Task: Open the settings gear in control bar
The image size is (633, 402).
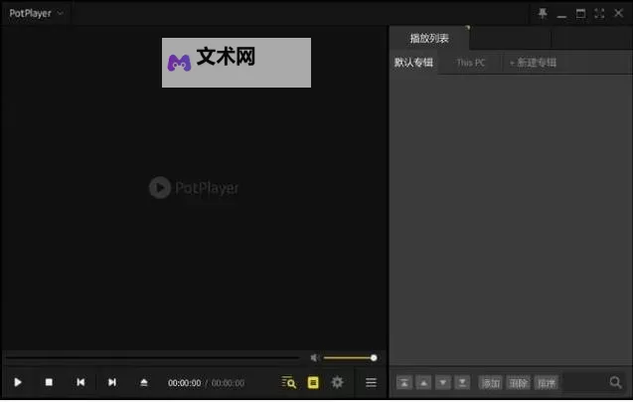Action: point(338,382)
